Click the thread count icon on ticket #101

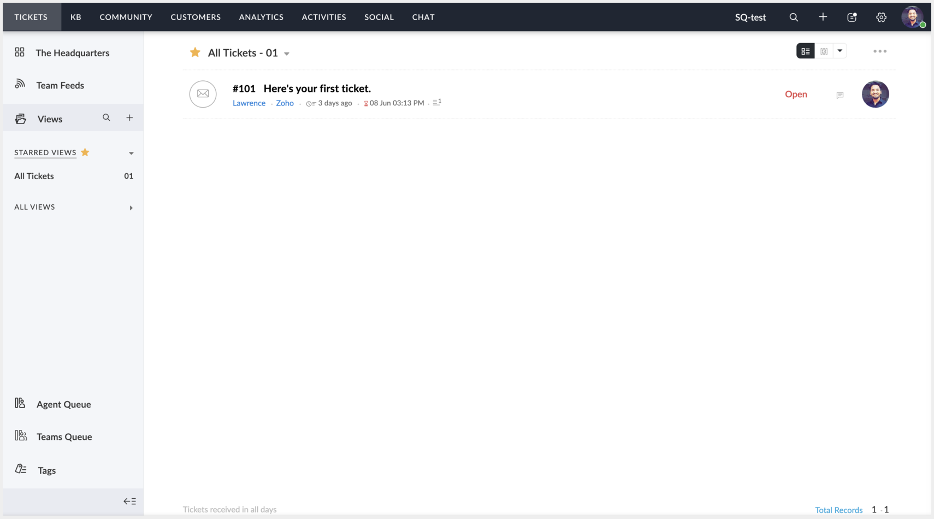coord(437,102)
